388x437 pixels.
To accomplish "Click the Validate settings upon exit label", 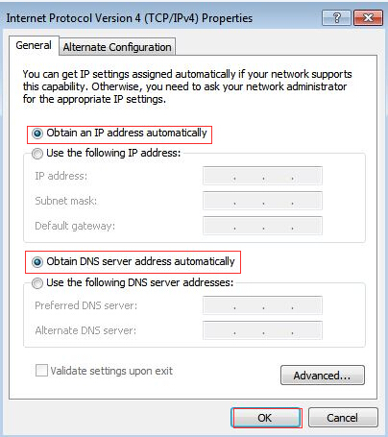I will [111, 371].
